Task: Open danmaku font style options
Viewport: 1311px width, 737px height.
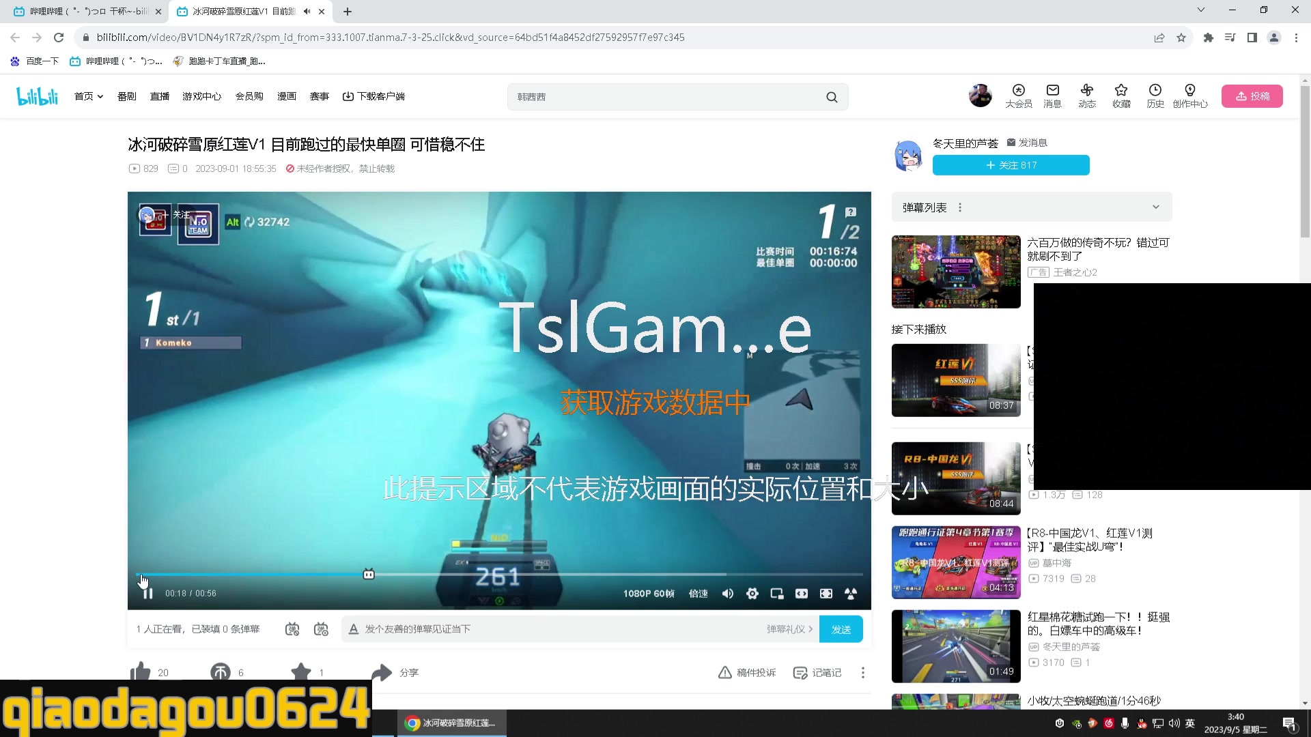Action: click(x=354, y=629)
